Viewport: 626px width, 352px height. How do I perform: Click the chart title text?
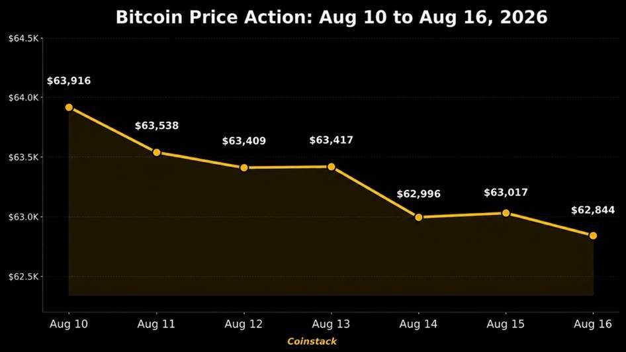[332, 17]
